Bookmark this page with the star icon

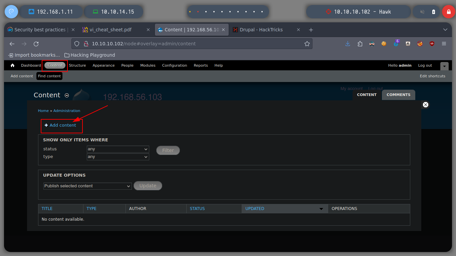coord(307,44)
